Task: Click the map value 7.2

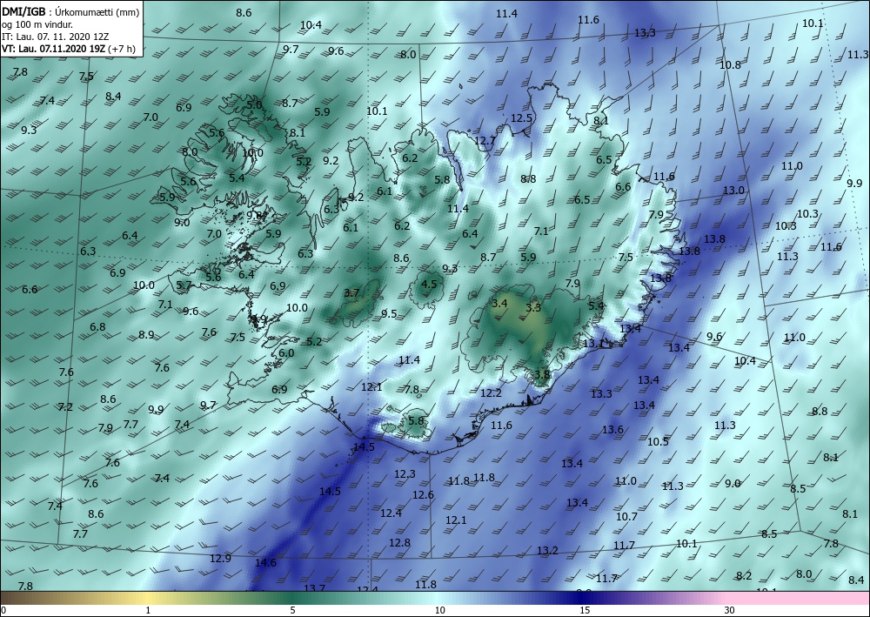Action: (x=65, y=407)
